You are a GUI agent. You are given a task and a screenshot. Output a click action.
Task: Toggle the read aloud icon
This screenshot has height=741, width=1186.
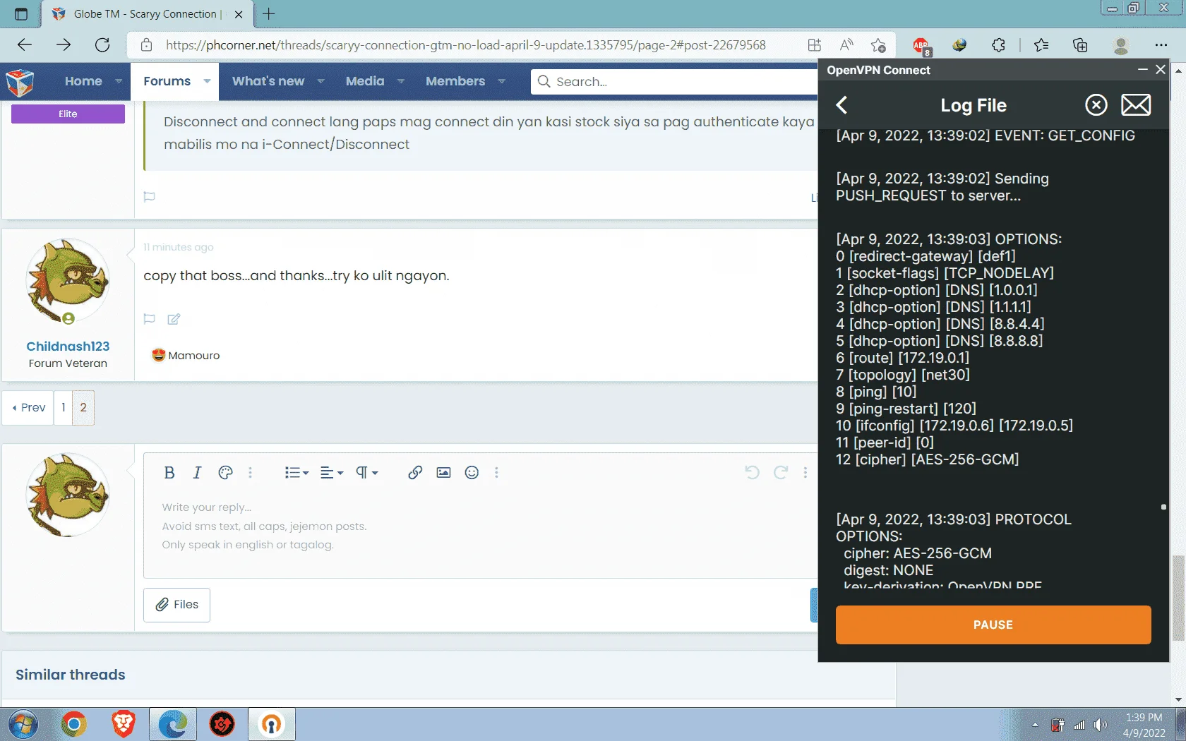pos(846,45)
